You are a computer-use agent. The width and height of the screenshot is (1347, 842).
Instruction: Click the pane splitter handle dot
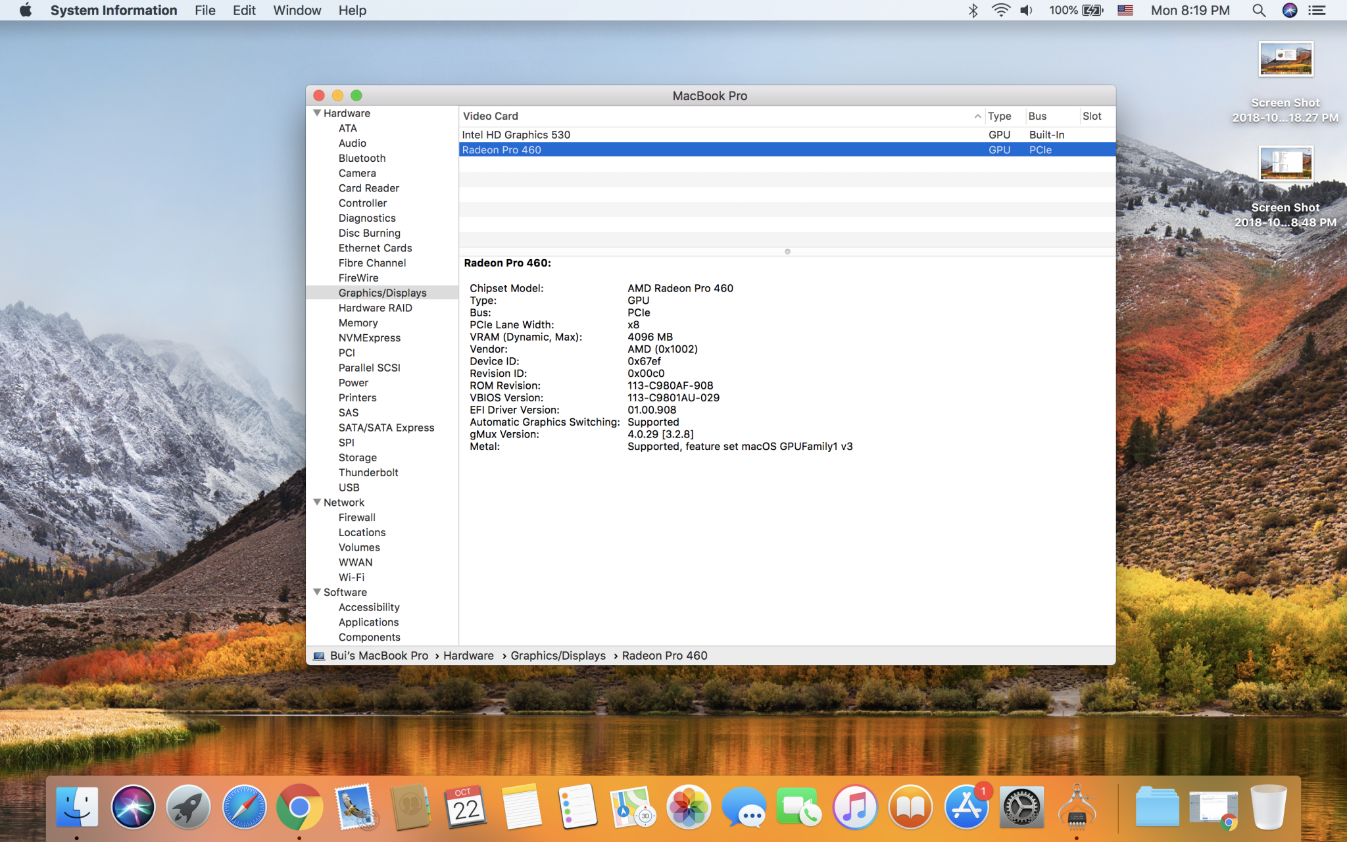pyautogui.click(x=787, y=252)
